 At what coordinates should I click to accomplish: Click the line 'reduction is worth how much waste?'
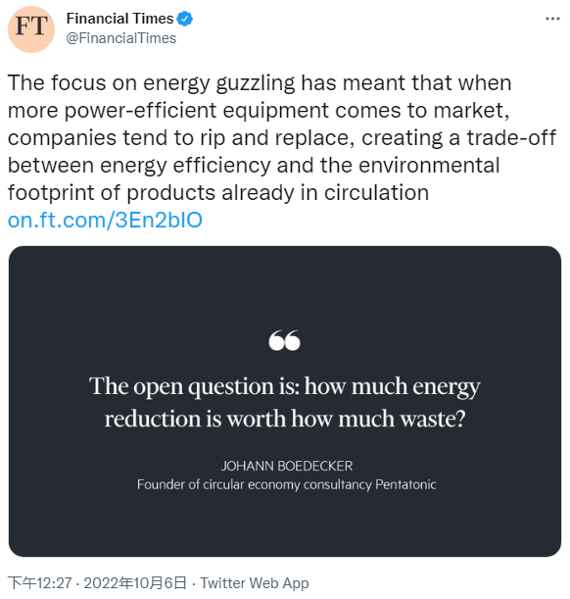coord(285,419)
